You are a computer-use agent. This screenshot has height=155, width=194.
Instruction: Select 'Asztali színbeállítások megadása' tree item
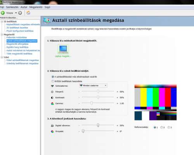coord(22,41)
